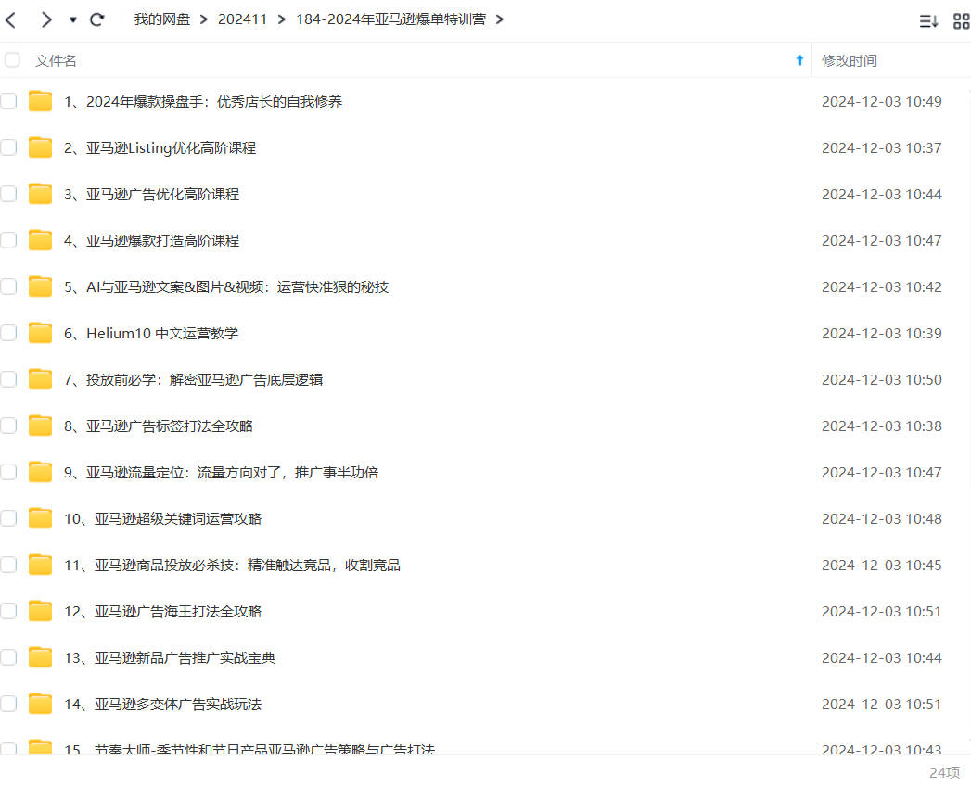
Task: Open 12、亚马逊广告海王打法全攻略 folder name
Action: [163, 612]
